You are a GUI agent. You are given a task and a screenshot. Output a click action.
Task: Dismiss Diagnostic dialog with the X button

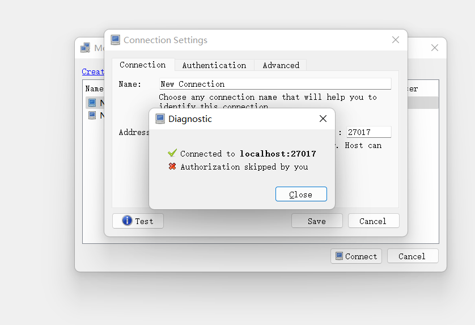pyautogui.click(x=323, y=119)
